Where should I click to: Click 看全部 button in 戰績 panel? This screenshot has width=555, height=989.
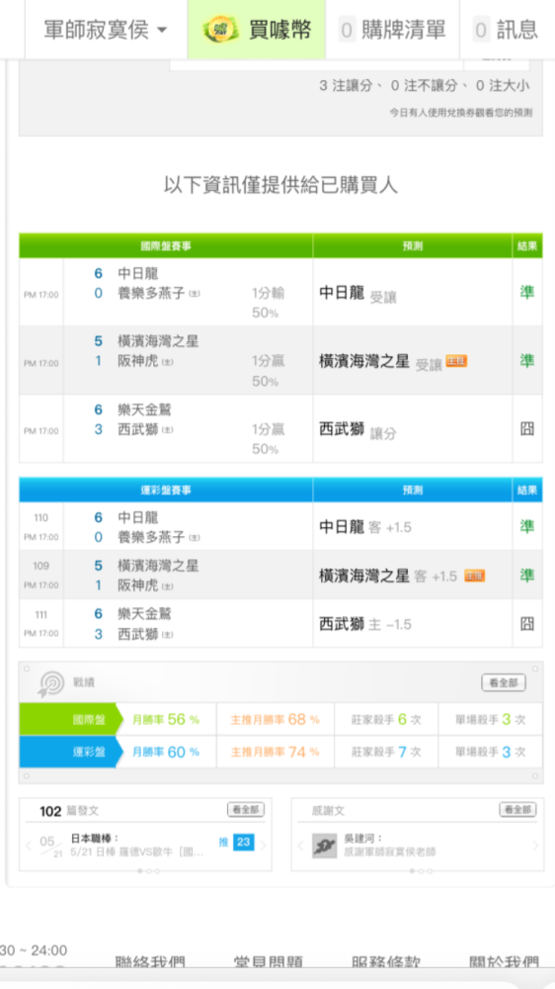coord(504,682)
